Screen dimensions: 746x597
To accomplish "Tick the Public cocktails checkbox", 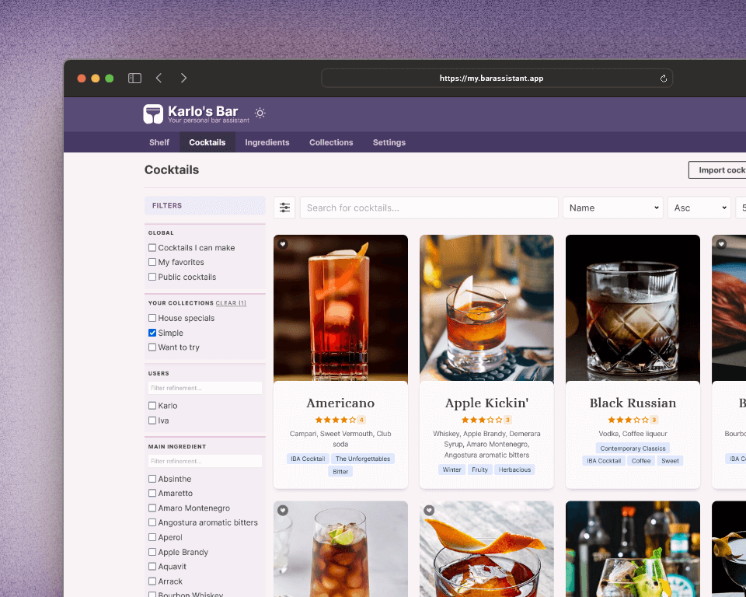I will click(x=152, y=277).
